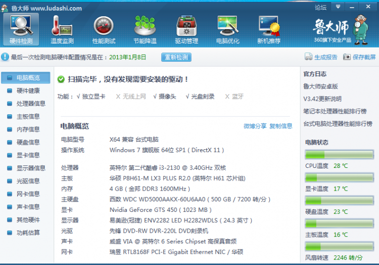Viewport: 379px width, 265px height.
Task: Click the app icon in the title bar
Action: [x=5, y=8]
